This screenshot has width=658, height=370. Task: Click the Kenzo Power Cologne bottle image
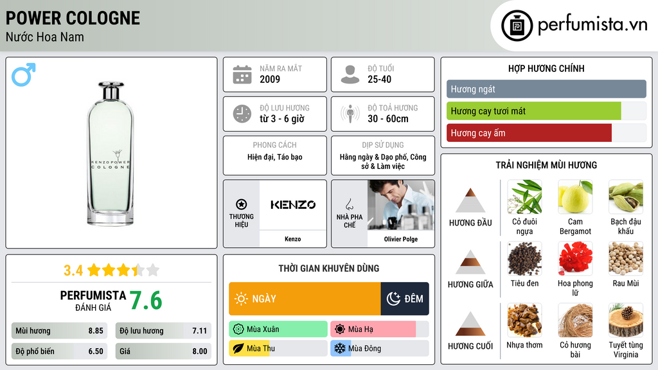(111, 154)
